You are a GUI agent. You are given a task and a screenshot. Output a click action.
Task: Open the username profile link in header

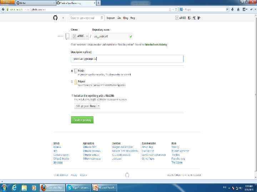[182, 18]
